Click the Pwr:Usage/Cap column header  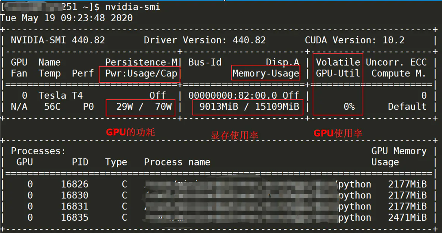[x=141, y=73]
